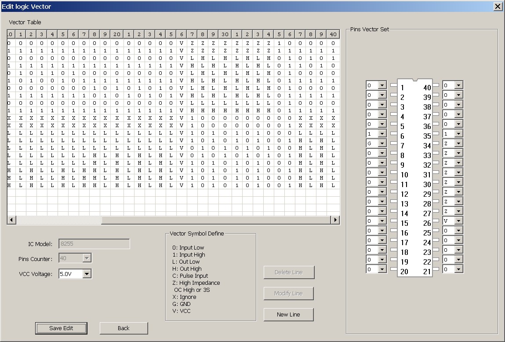Screen dimensions: 505x342
Task: Click the vector table scroll left arrow
Action: pyautogui.click(x=11, y=220)
